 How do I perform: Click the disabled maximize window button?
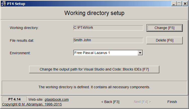179,4
